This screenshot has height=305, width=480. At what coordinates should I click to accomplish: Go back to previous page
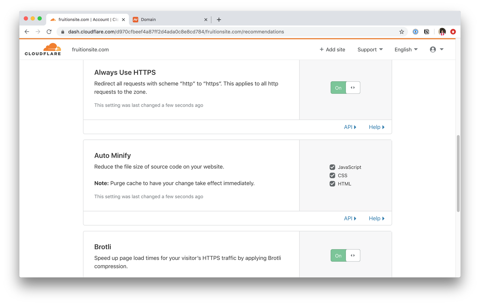(x=27, y=32)
